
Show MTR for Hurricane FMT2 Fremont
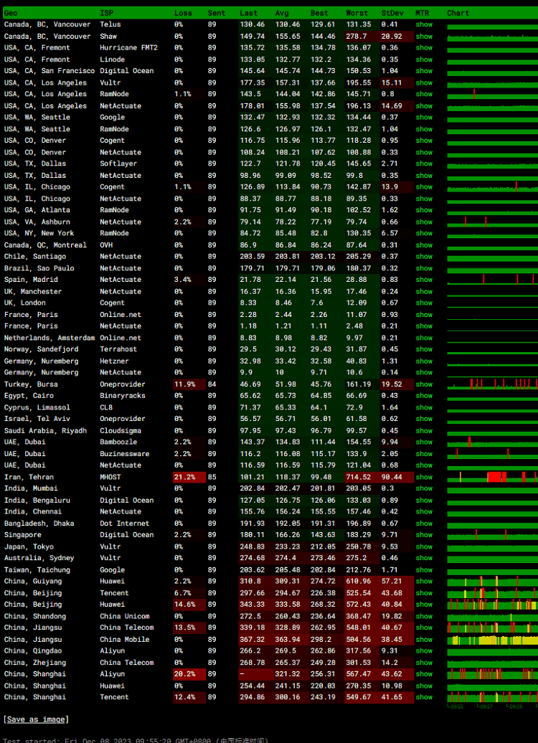pyautogui.click(x=424, y=47)
